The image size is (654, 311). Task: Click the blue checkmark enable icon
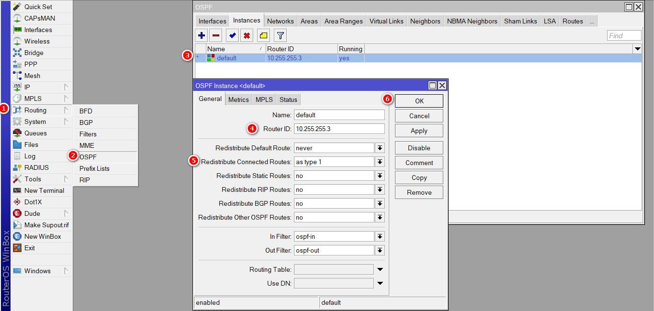pyautogui.click(x=232, y=35)
